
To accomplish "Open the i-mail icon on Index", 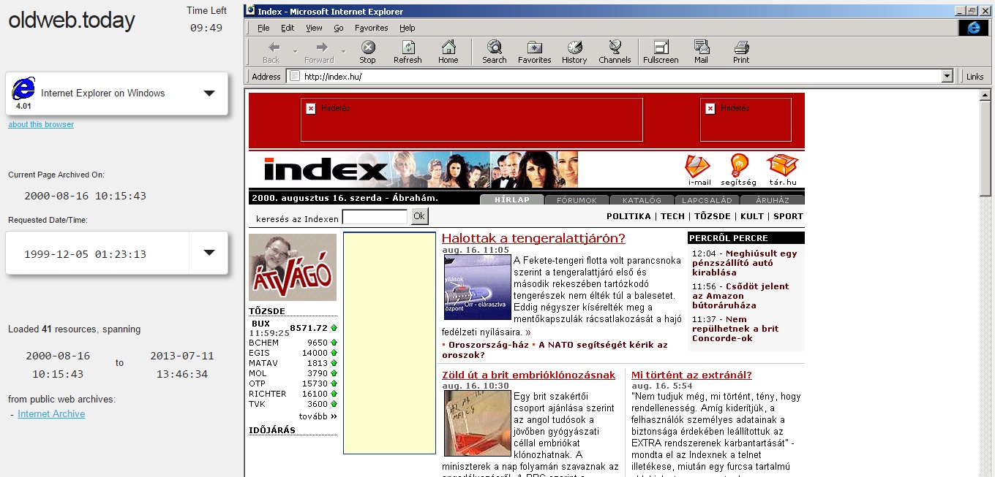I will tap(699, 169).
